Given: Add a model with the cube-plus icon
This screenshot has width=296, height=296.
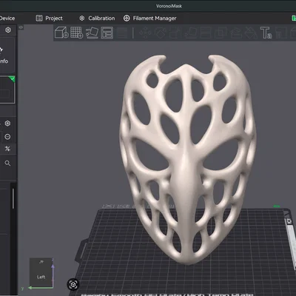Looking at the screenshot, I should pyautogui.click(x=61, y=33).
